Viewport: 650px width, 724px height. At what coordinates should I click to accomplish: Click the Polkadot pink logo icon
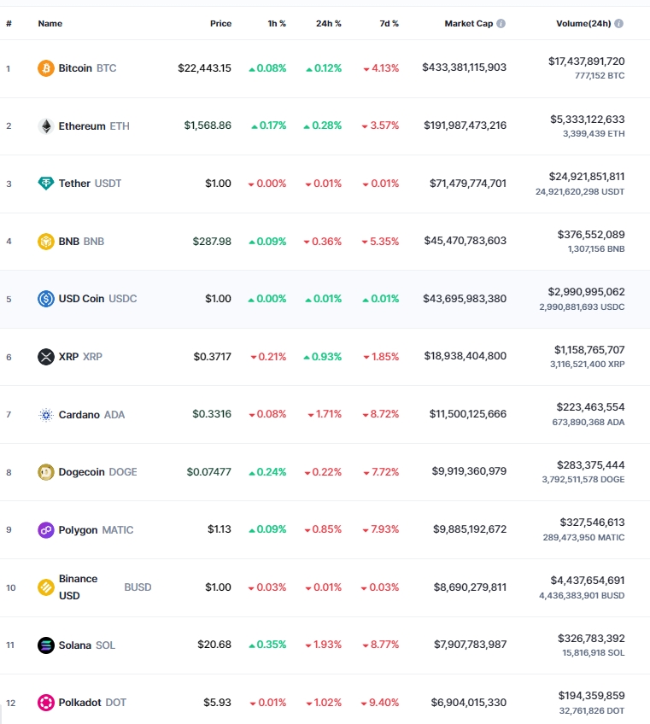(x=46, y=703)
